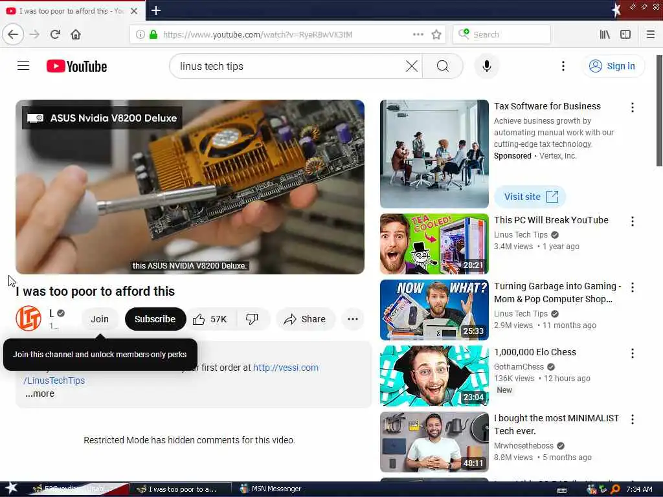The height and width of the screenshot is (497, 663).
Task: Click the green padlock security icon
Action: tap(153, 34)
